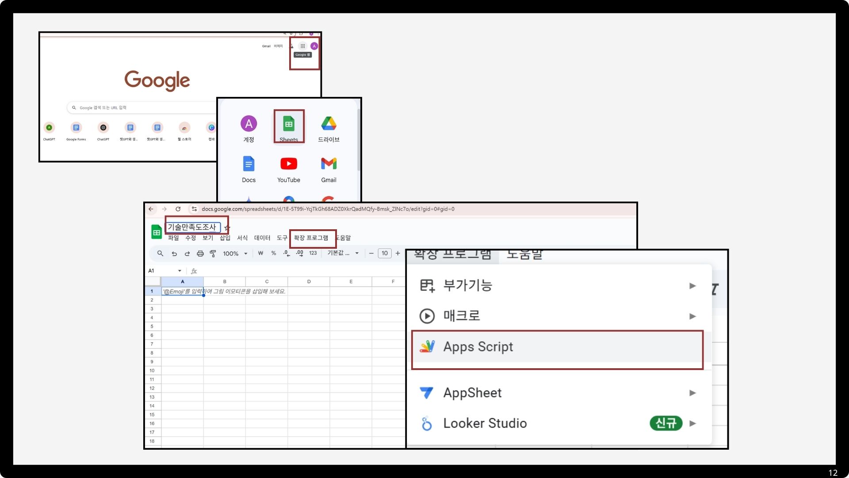Click the Sheets app icon
This screenshot has width=849, height=478.
pyautogui.click(x=289, y=125)
